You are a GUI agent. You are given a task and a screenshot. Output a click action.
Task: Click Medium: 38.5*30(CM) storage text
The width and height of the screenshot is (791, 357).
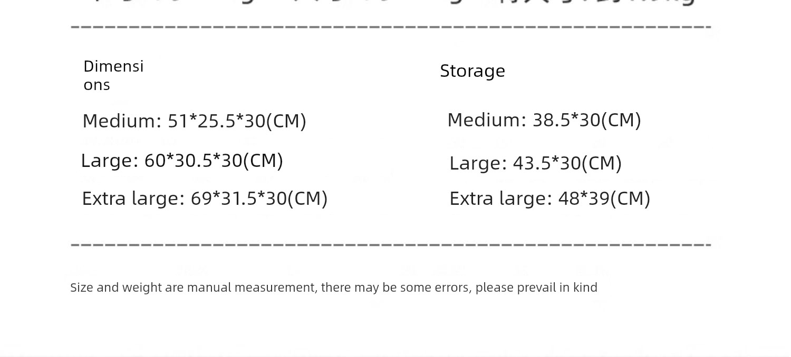click(544, 120)
